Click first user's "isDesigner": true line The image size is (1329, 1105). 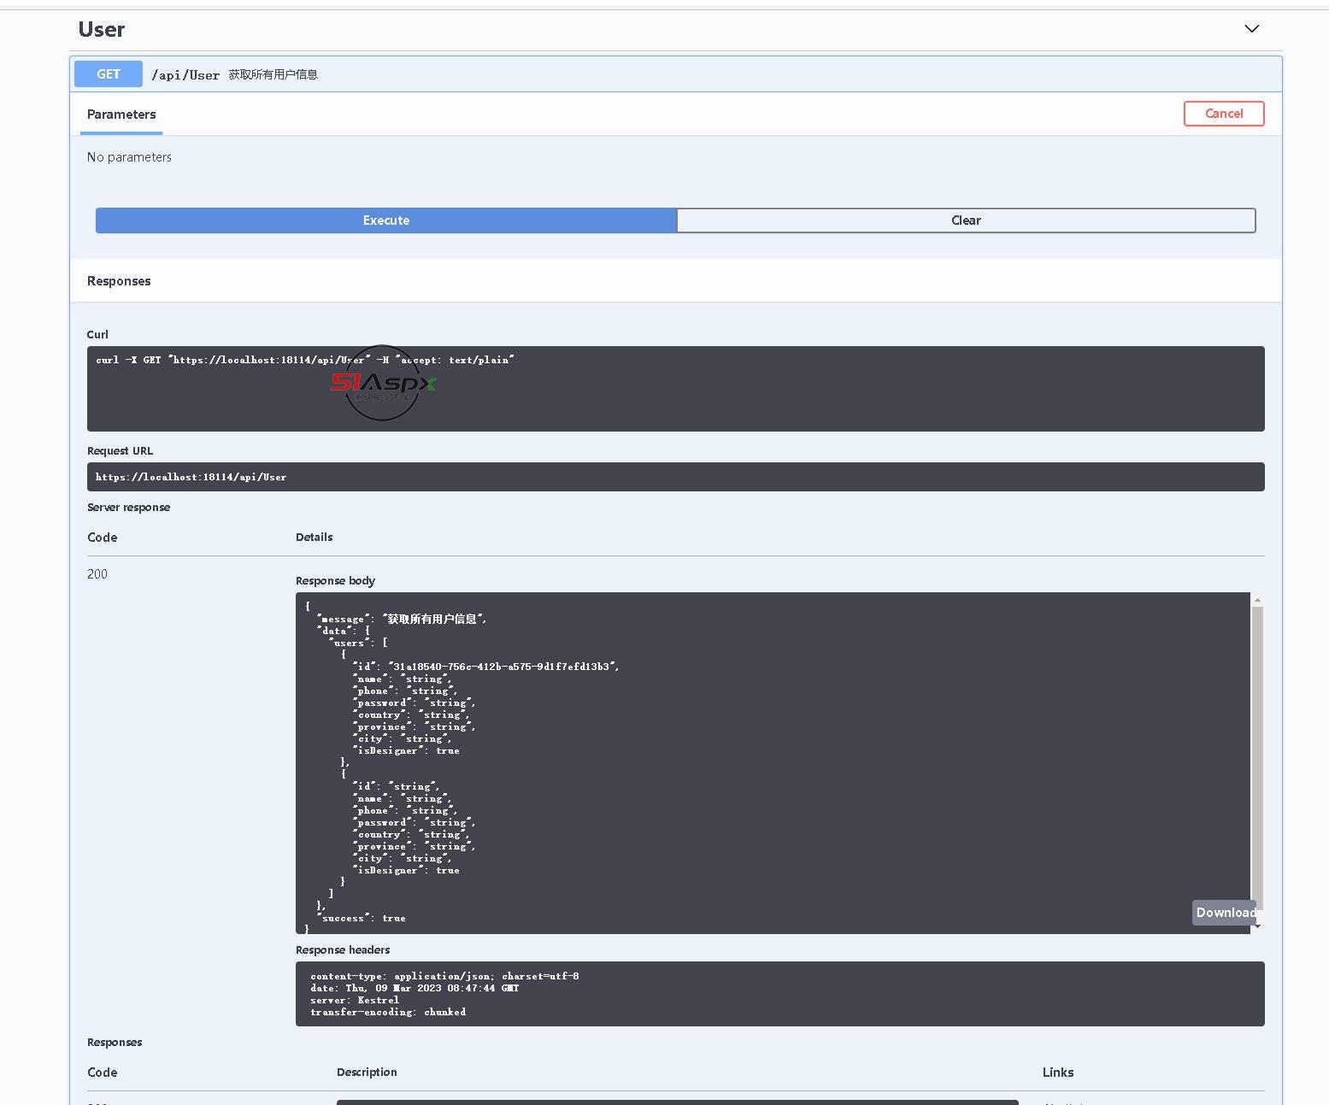pos(407,750)
